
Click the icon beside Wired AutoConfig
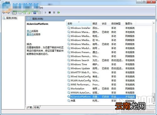pyautogui.click(x=69, y=76)
